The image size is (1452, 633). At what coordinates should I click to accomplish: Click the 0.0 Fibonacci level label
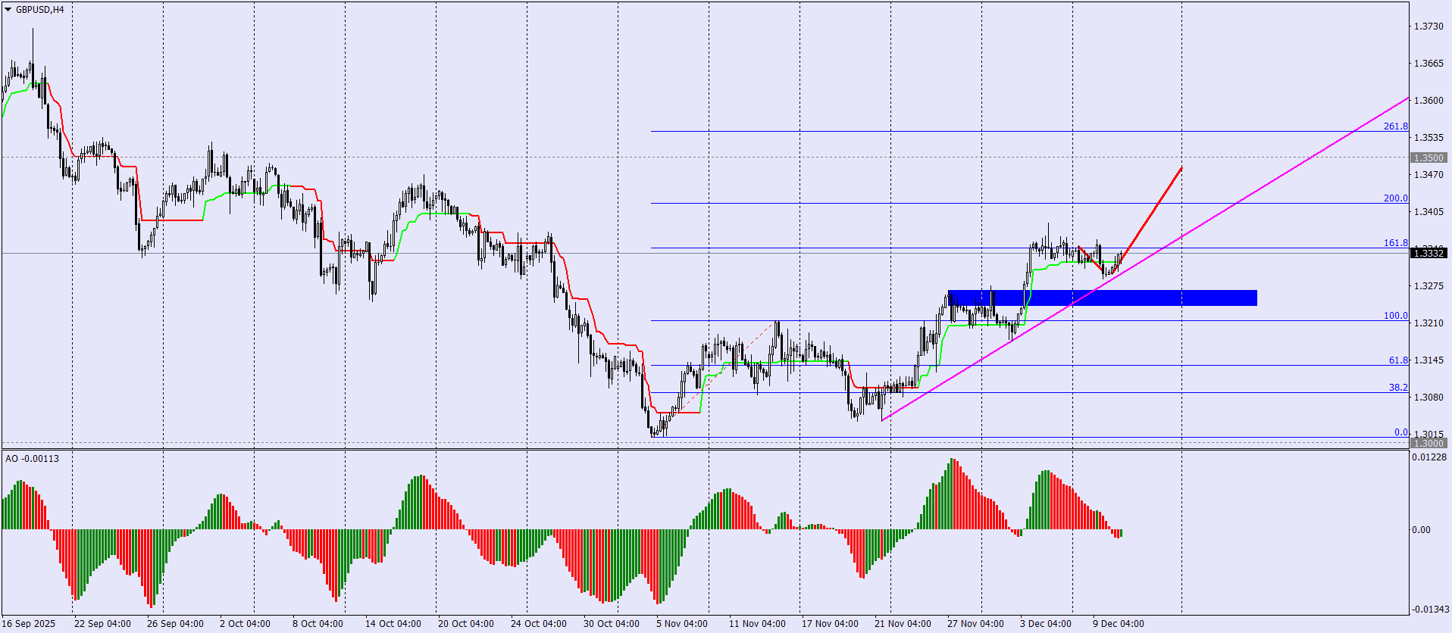coord(1401,432)
